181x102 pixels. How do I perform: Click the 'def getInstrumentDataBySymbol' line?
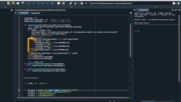[44, 64]
